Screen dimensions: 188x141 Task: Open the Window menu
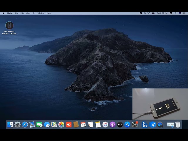(41, 13)
